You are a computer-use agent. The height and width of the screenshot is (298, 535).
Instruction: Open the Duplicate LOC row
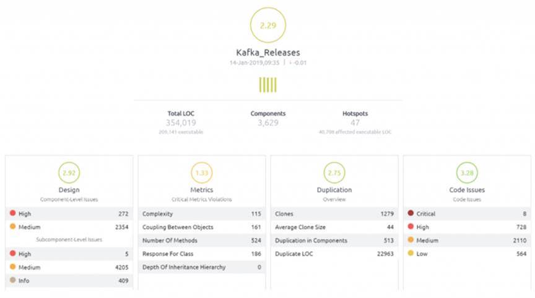(334, 254)
